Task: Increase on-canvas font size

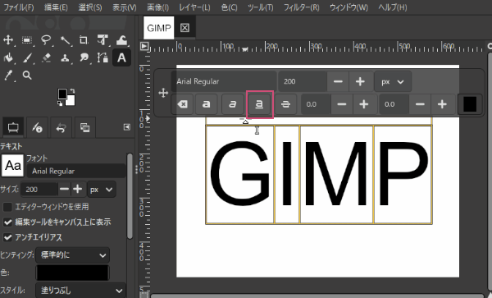Action: click(x=360, y=81)
